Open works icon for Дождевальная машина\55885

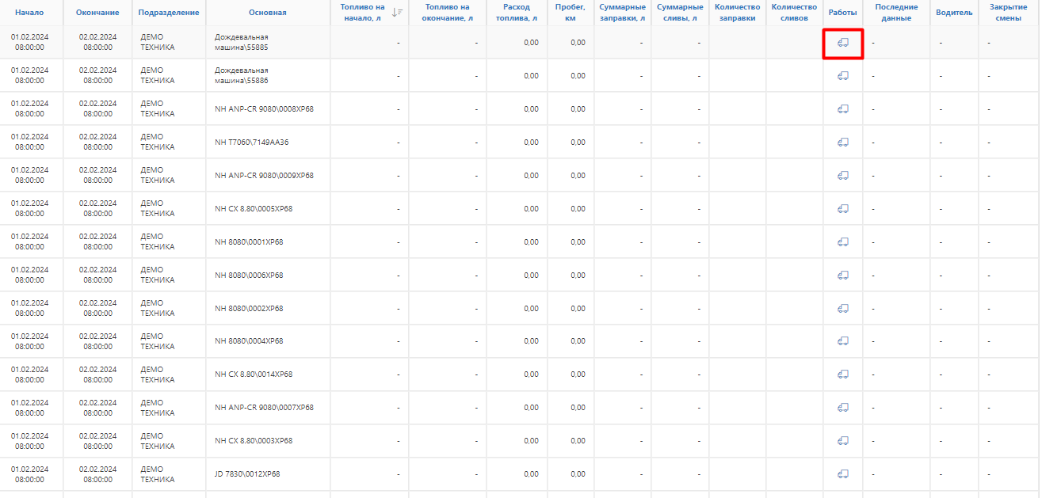pos(843,43)
